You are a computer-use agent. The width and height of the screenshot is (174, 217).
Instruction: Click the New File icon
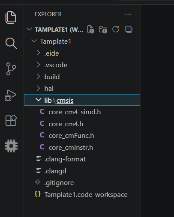(90, 30)
